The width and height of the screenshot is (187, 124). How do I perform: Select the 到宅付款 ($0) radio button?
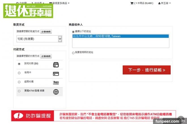19,64
